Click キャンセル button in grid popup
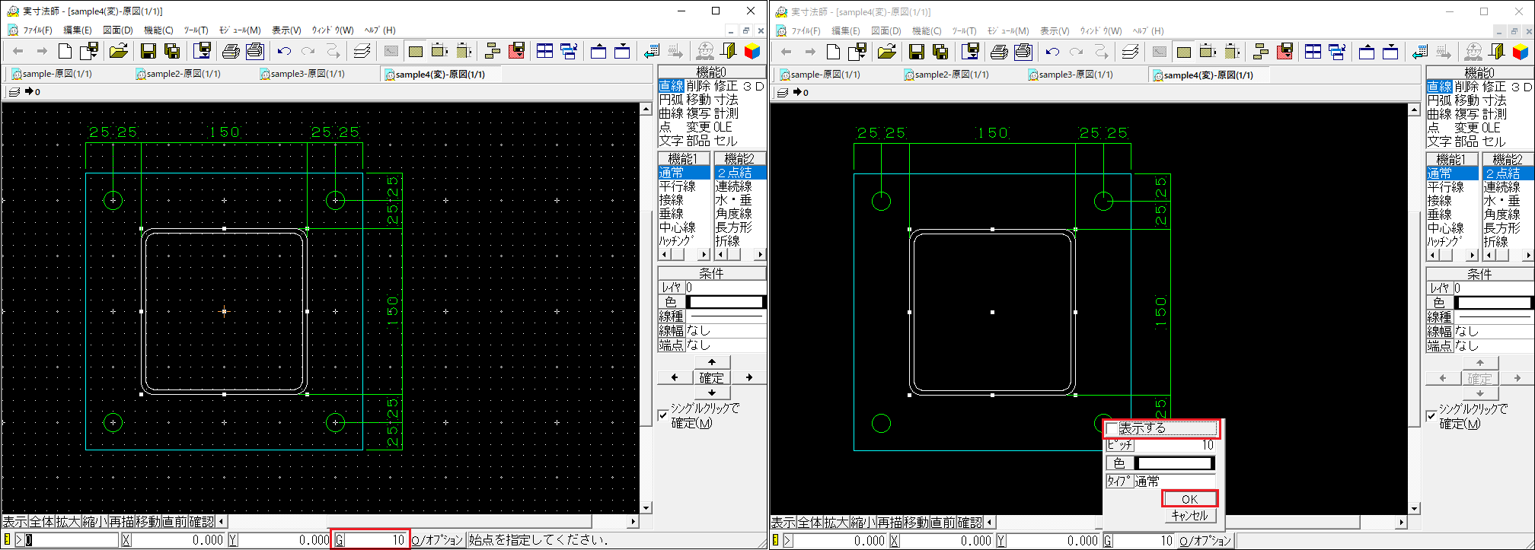1535x550 pixels. coord(1189,516)
